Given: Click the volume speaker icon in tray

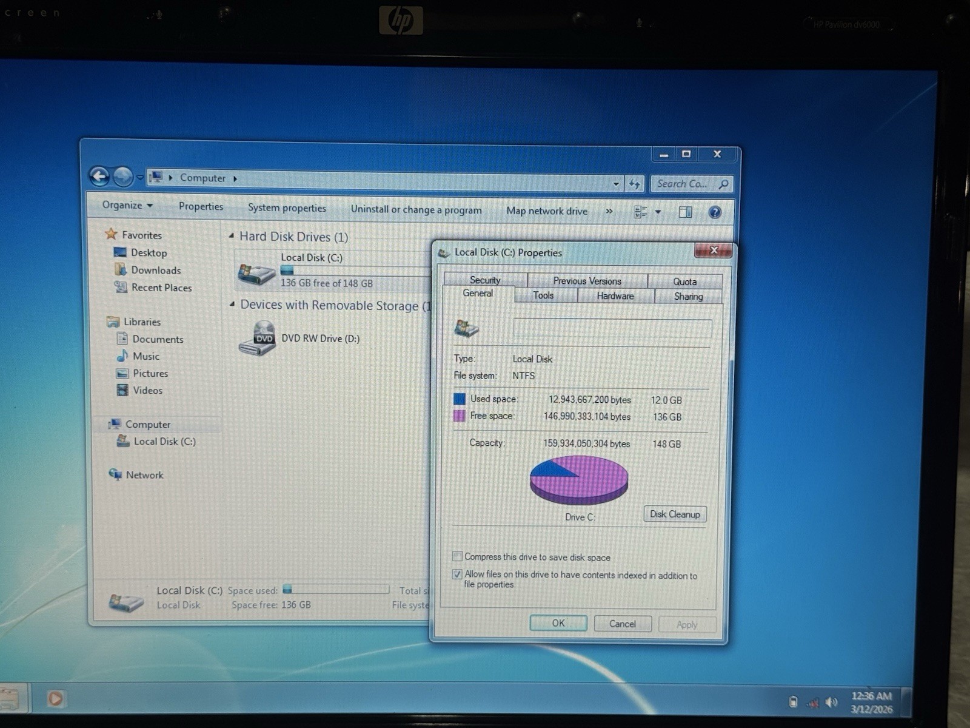Looking at the screenshot, I should (832, 703).
